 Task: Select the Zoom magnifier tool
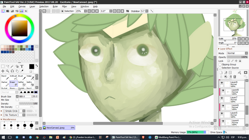(x=7, y=71)
